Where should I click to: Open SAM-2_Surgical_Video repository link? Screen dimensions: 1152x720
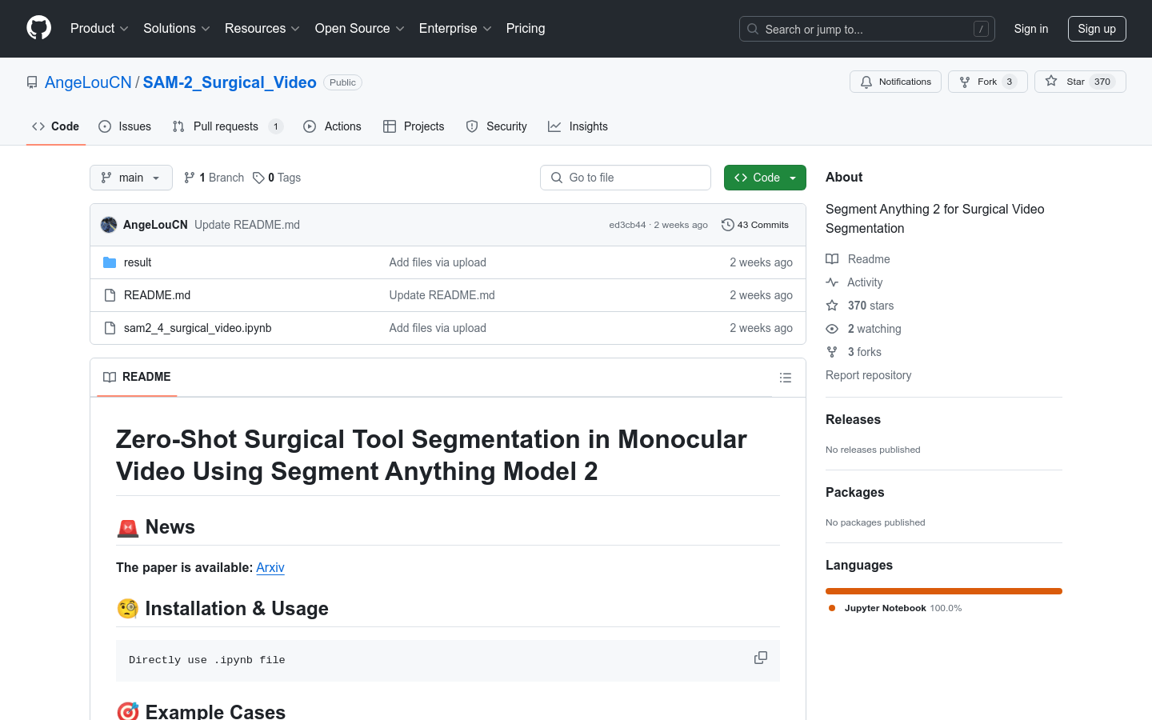(x=230, y=82)
